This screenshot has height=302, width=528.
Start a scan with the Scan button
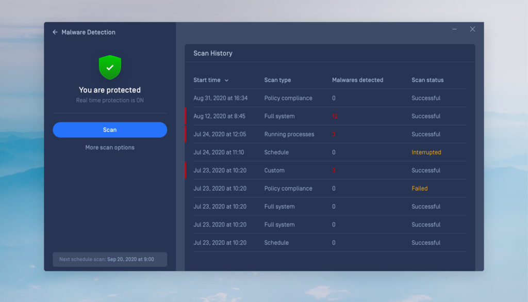[x=110, y=130]
